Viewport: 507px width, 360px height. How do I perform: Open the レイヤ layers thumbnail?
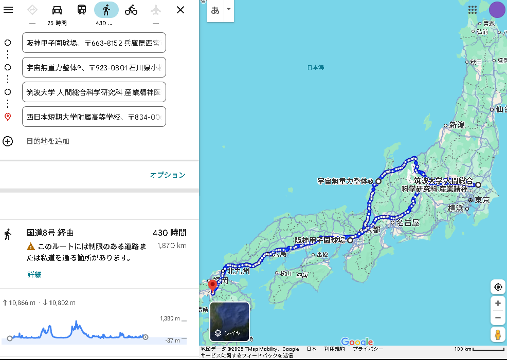(x=229, y=321)
